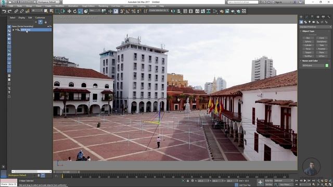Choose the Select Object tool

46,11
